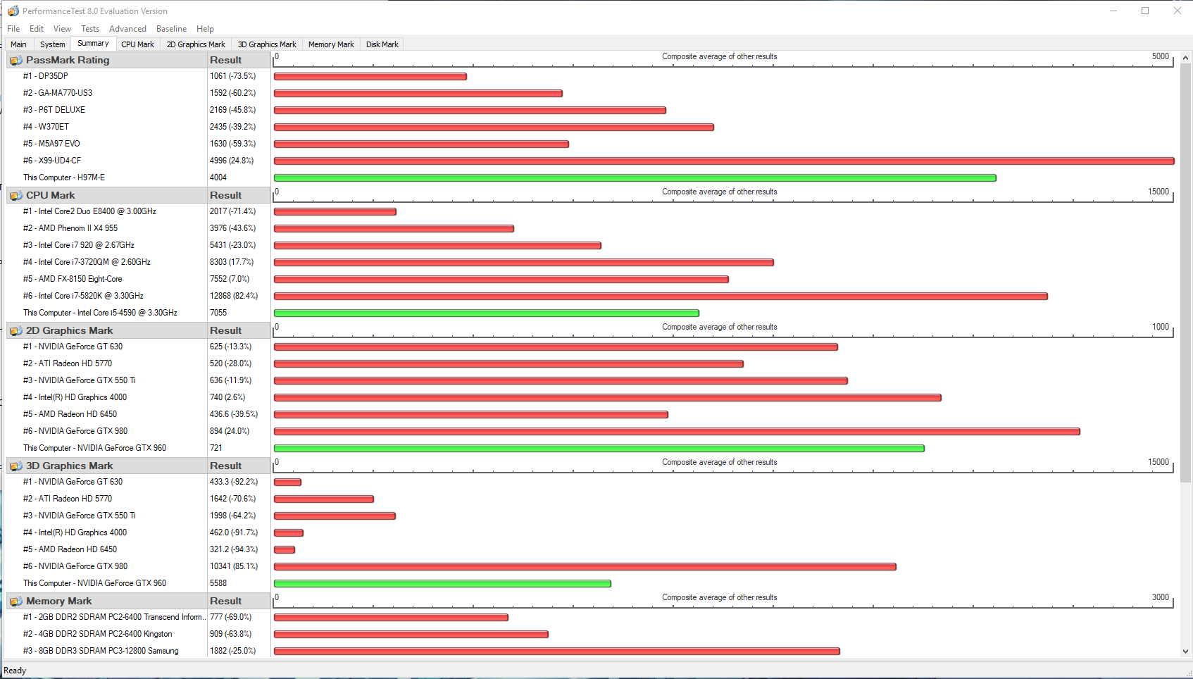Click the PassMark Rating Result column header
The image size is (1193, 679).
pos(239,61)
